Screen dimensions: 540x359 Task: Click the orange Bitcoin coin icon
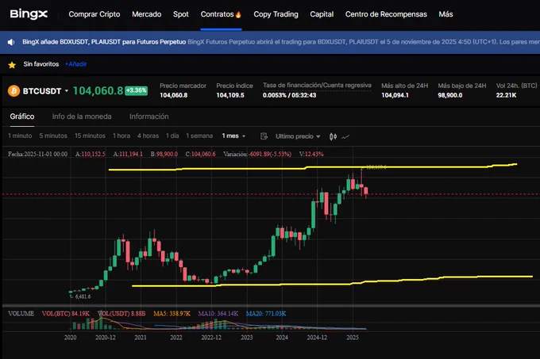coord(13,91)
